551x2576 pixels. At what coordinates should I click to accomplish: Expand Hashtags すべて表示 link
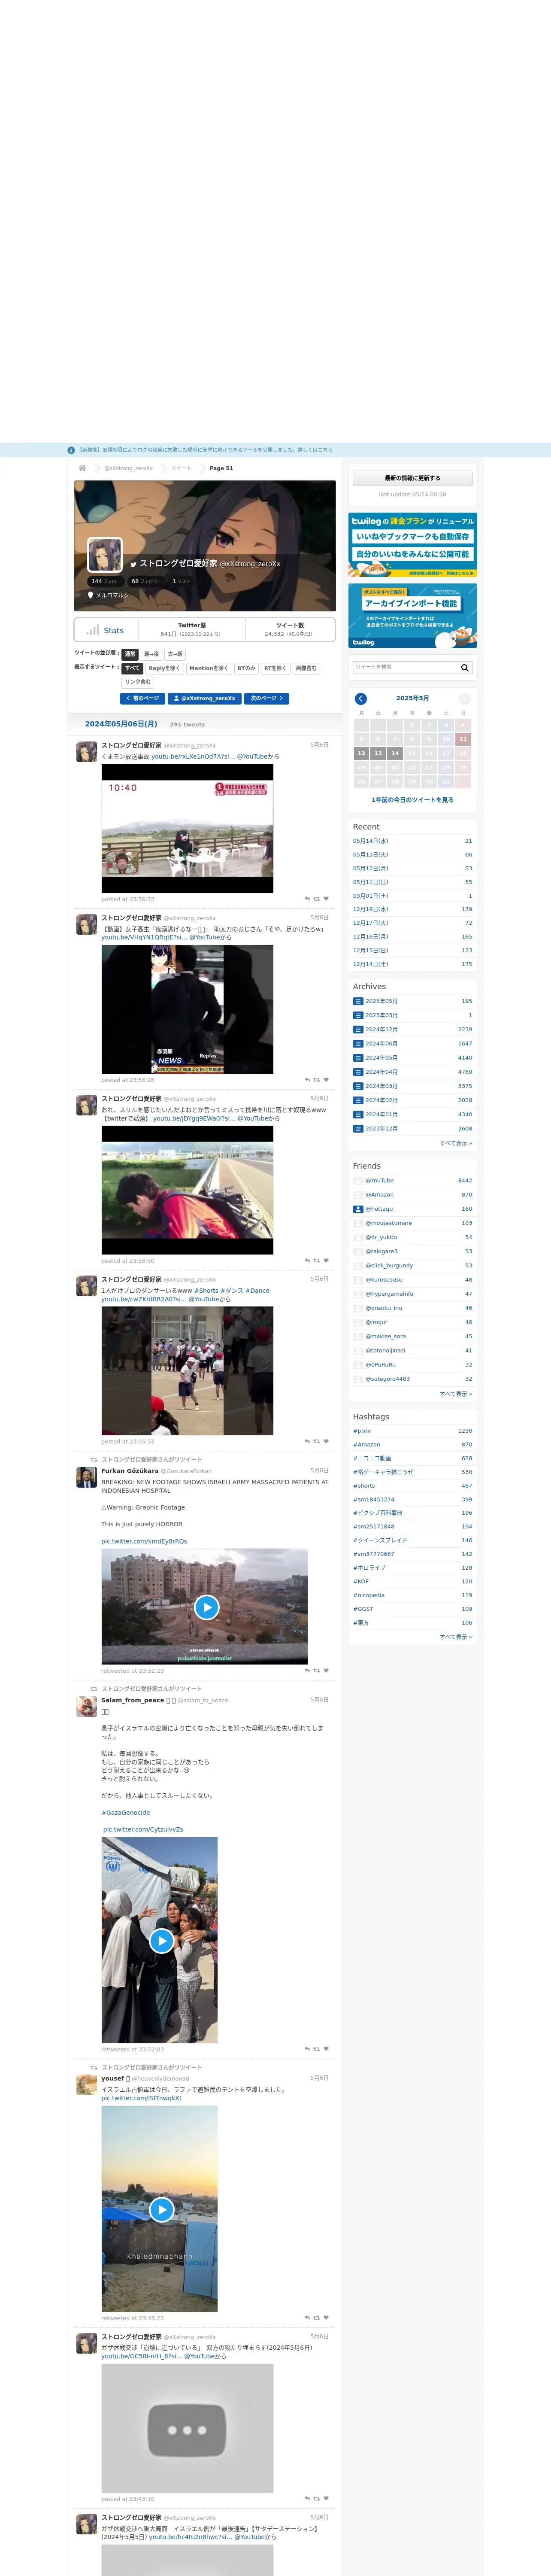click(x=456, y=1637)
